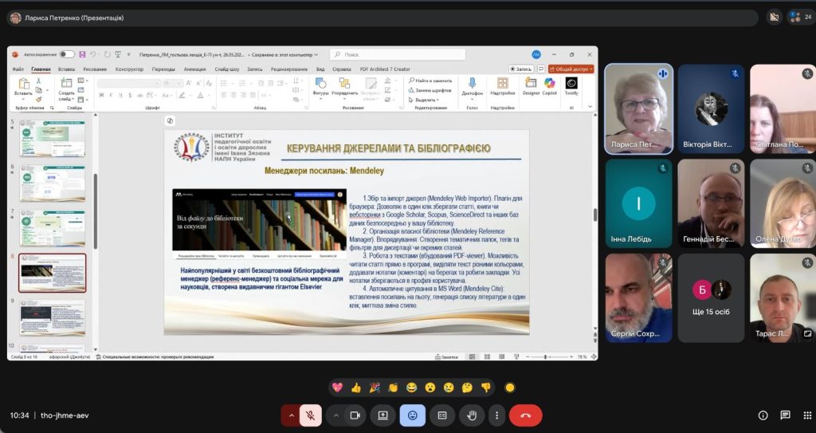Expand audio settings arrow next to microphone
The height and width of the screenshot is (433, 816).
click(x=291, y=415)
